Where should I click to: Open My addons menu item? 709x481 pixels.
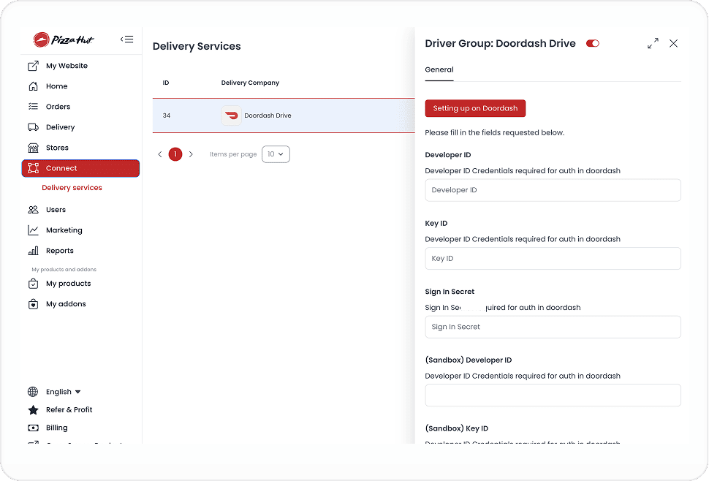click(66, 304)
